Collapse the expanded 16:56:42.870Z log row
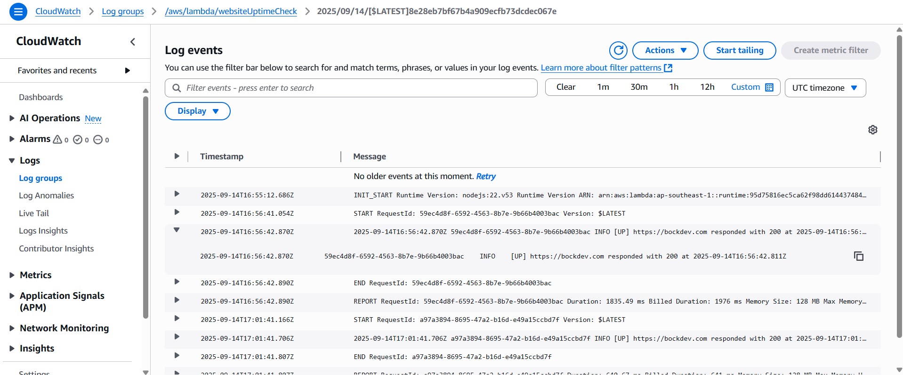This screenshot has width=903, height=375. click(177, 230)
